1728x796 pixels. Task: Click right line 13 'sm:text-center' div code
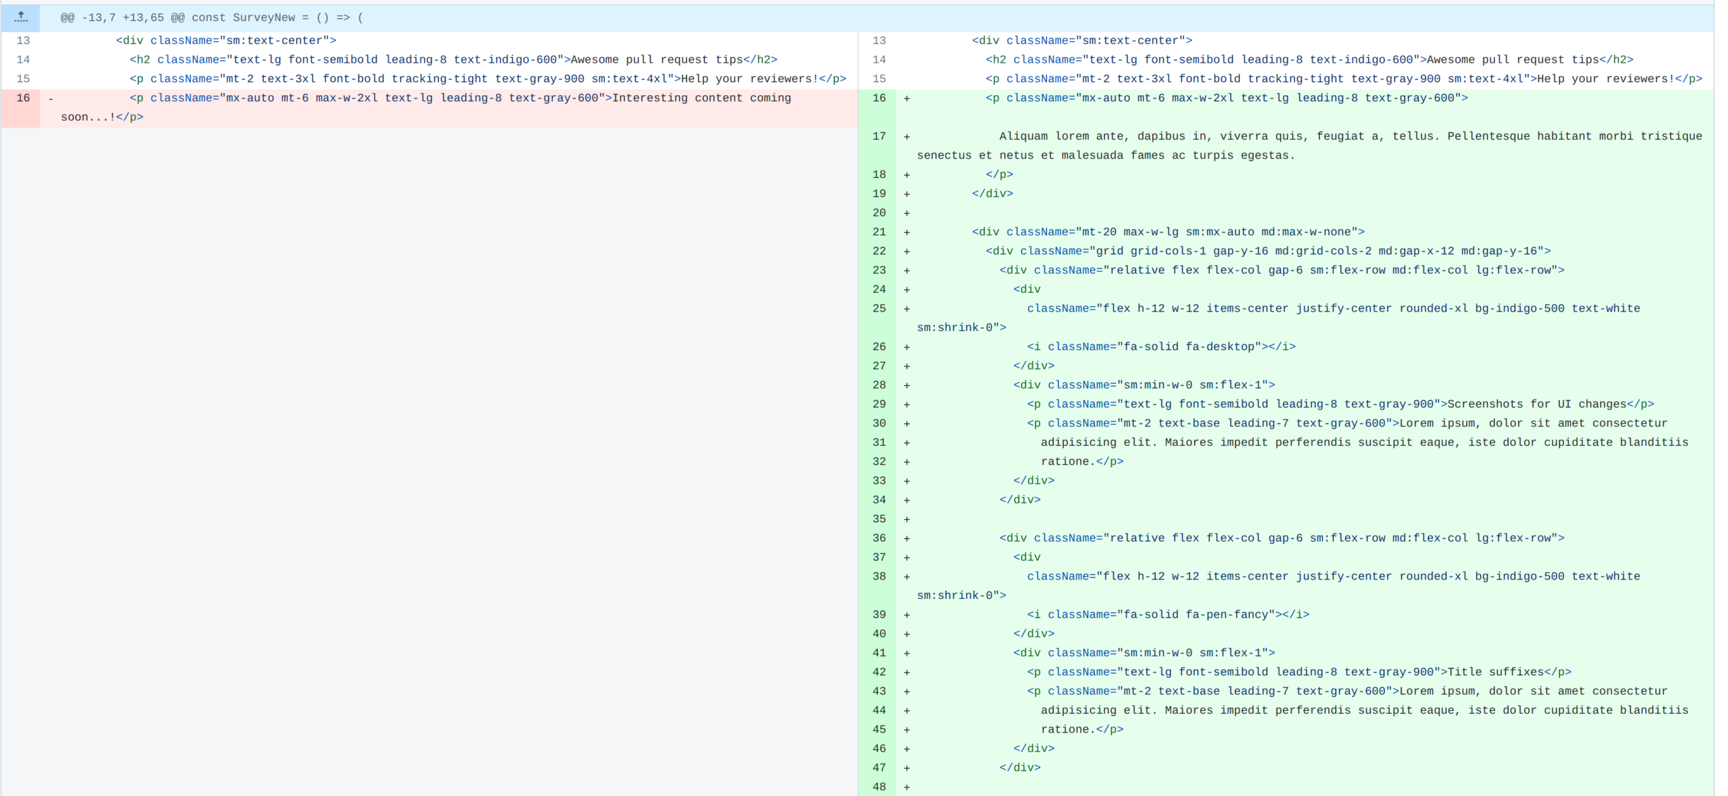[1082, 40]
